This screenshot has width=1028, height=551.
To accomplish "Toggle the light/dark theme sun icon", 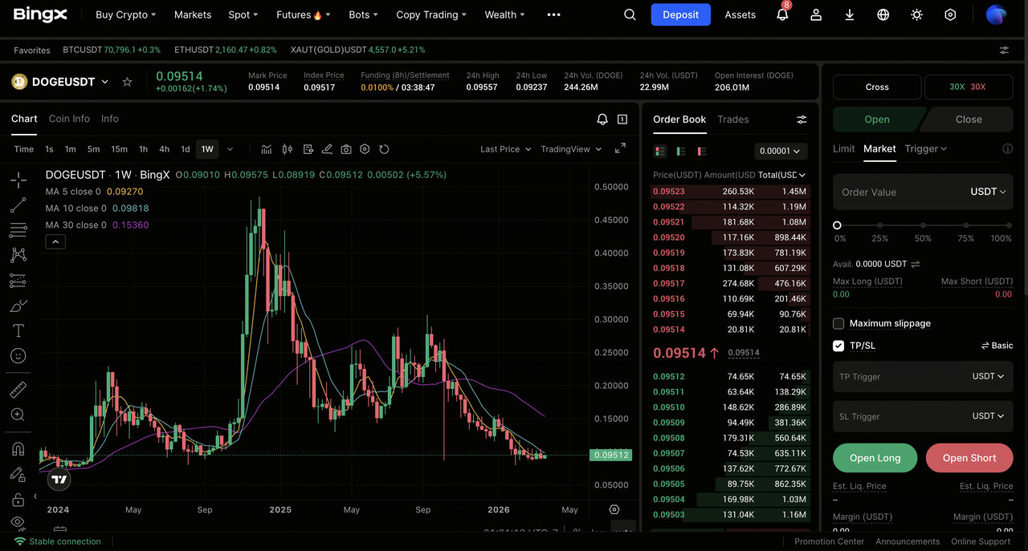I will click(x=916, y=15).
